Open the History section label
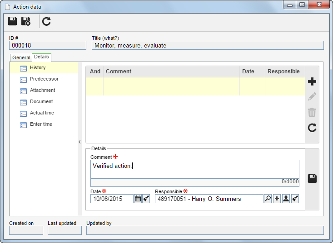 pos(38,67)
